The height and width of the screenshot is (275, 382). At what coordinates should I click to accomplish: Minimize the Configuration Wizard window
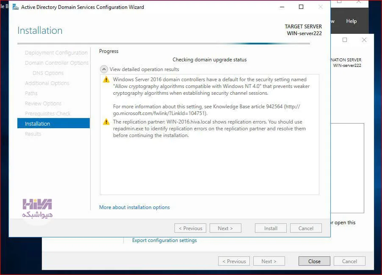(x=282, y=7)
